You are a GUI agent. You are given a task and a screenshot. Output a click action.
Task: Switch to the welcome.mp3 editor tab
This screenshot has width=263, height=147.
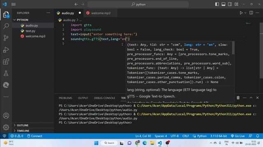[101, 13]
